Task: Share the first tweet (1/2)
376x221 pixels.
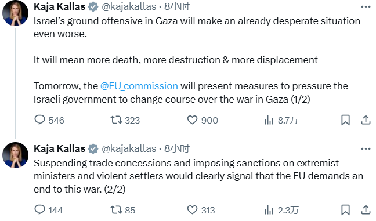Action: click(x=366, y=120)
